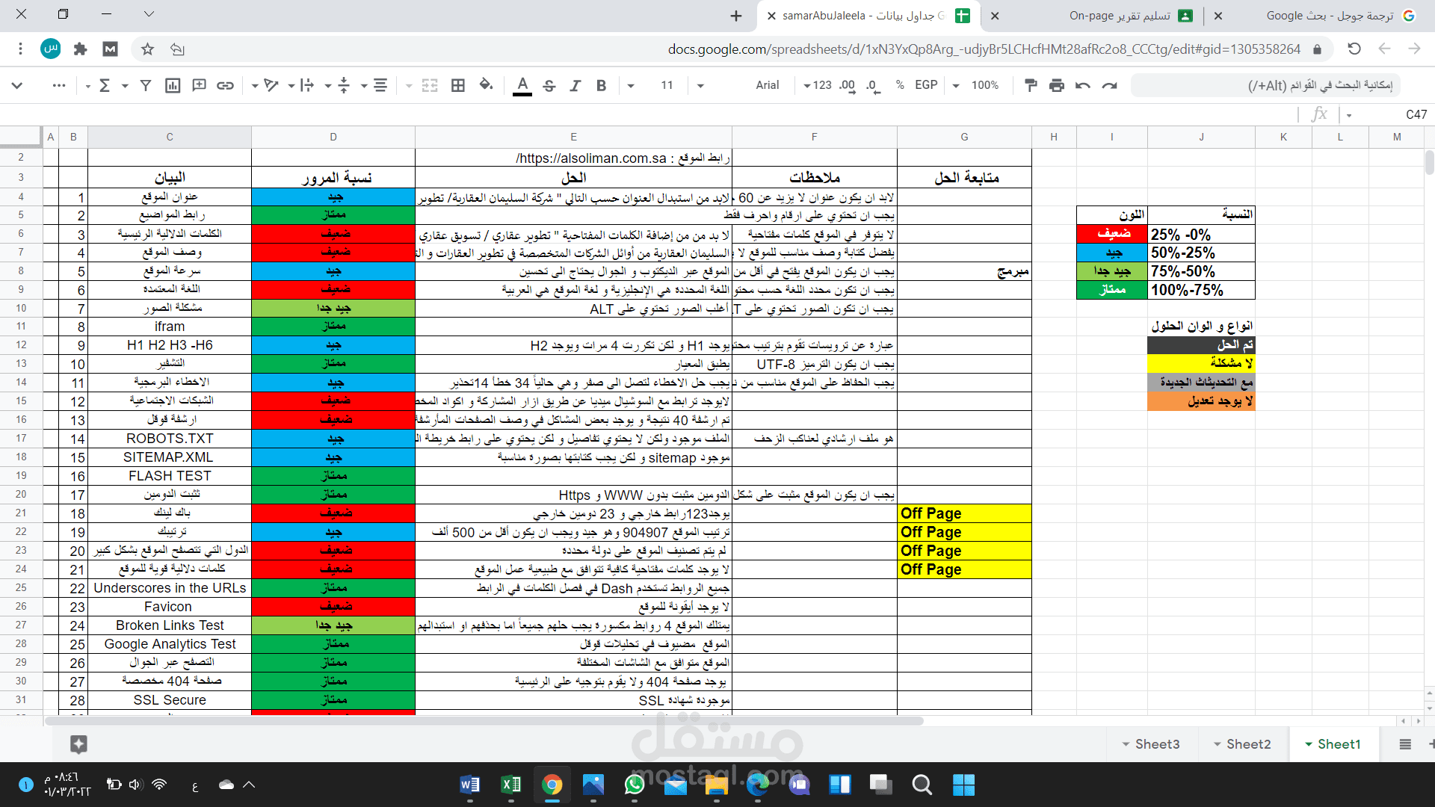Click the paint format roller icon

(1031, 85)
